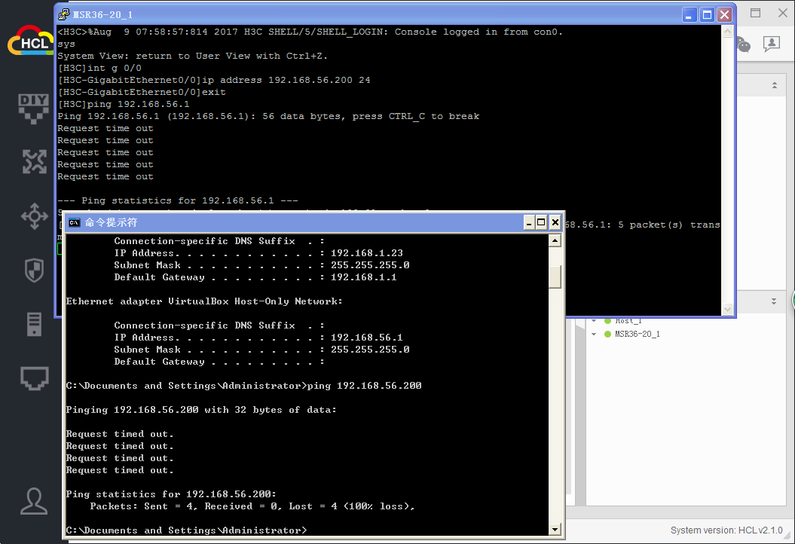Click 'System version: HCL v2.1.0' status text
The height and width of the screenshot is (544, 795).
coord(726,530)
